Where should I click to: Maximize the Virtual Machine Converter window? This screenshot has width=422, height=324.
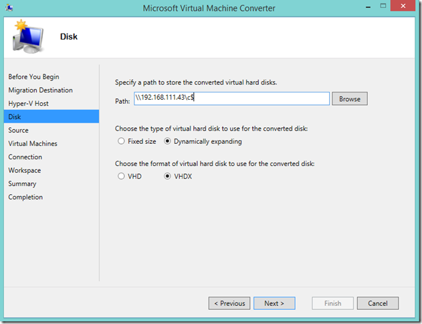pyautogui.click(x=383, y=6)
